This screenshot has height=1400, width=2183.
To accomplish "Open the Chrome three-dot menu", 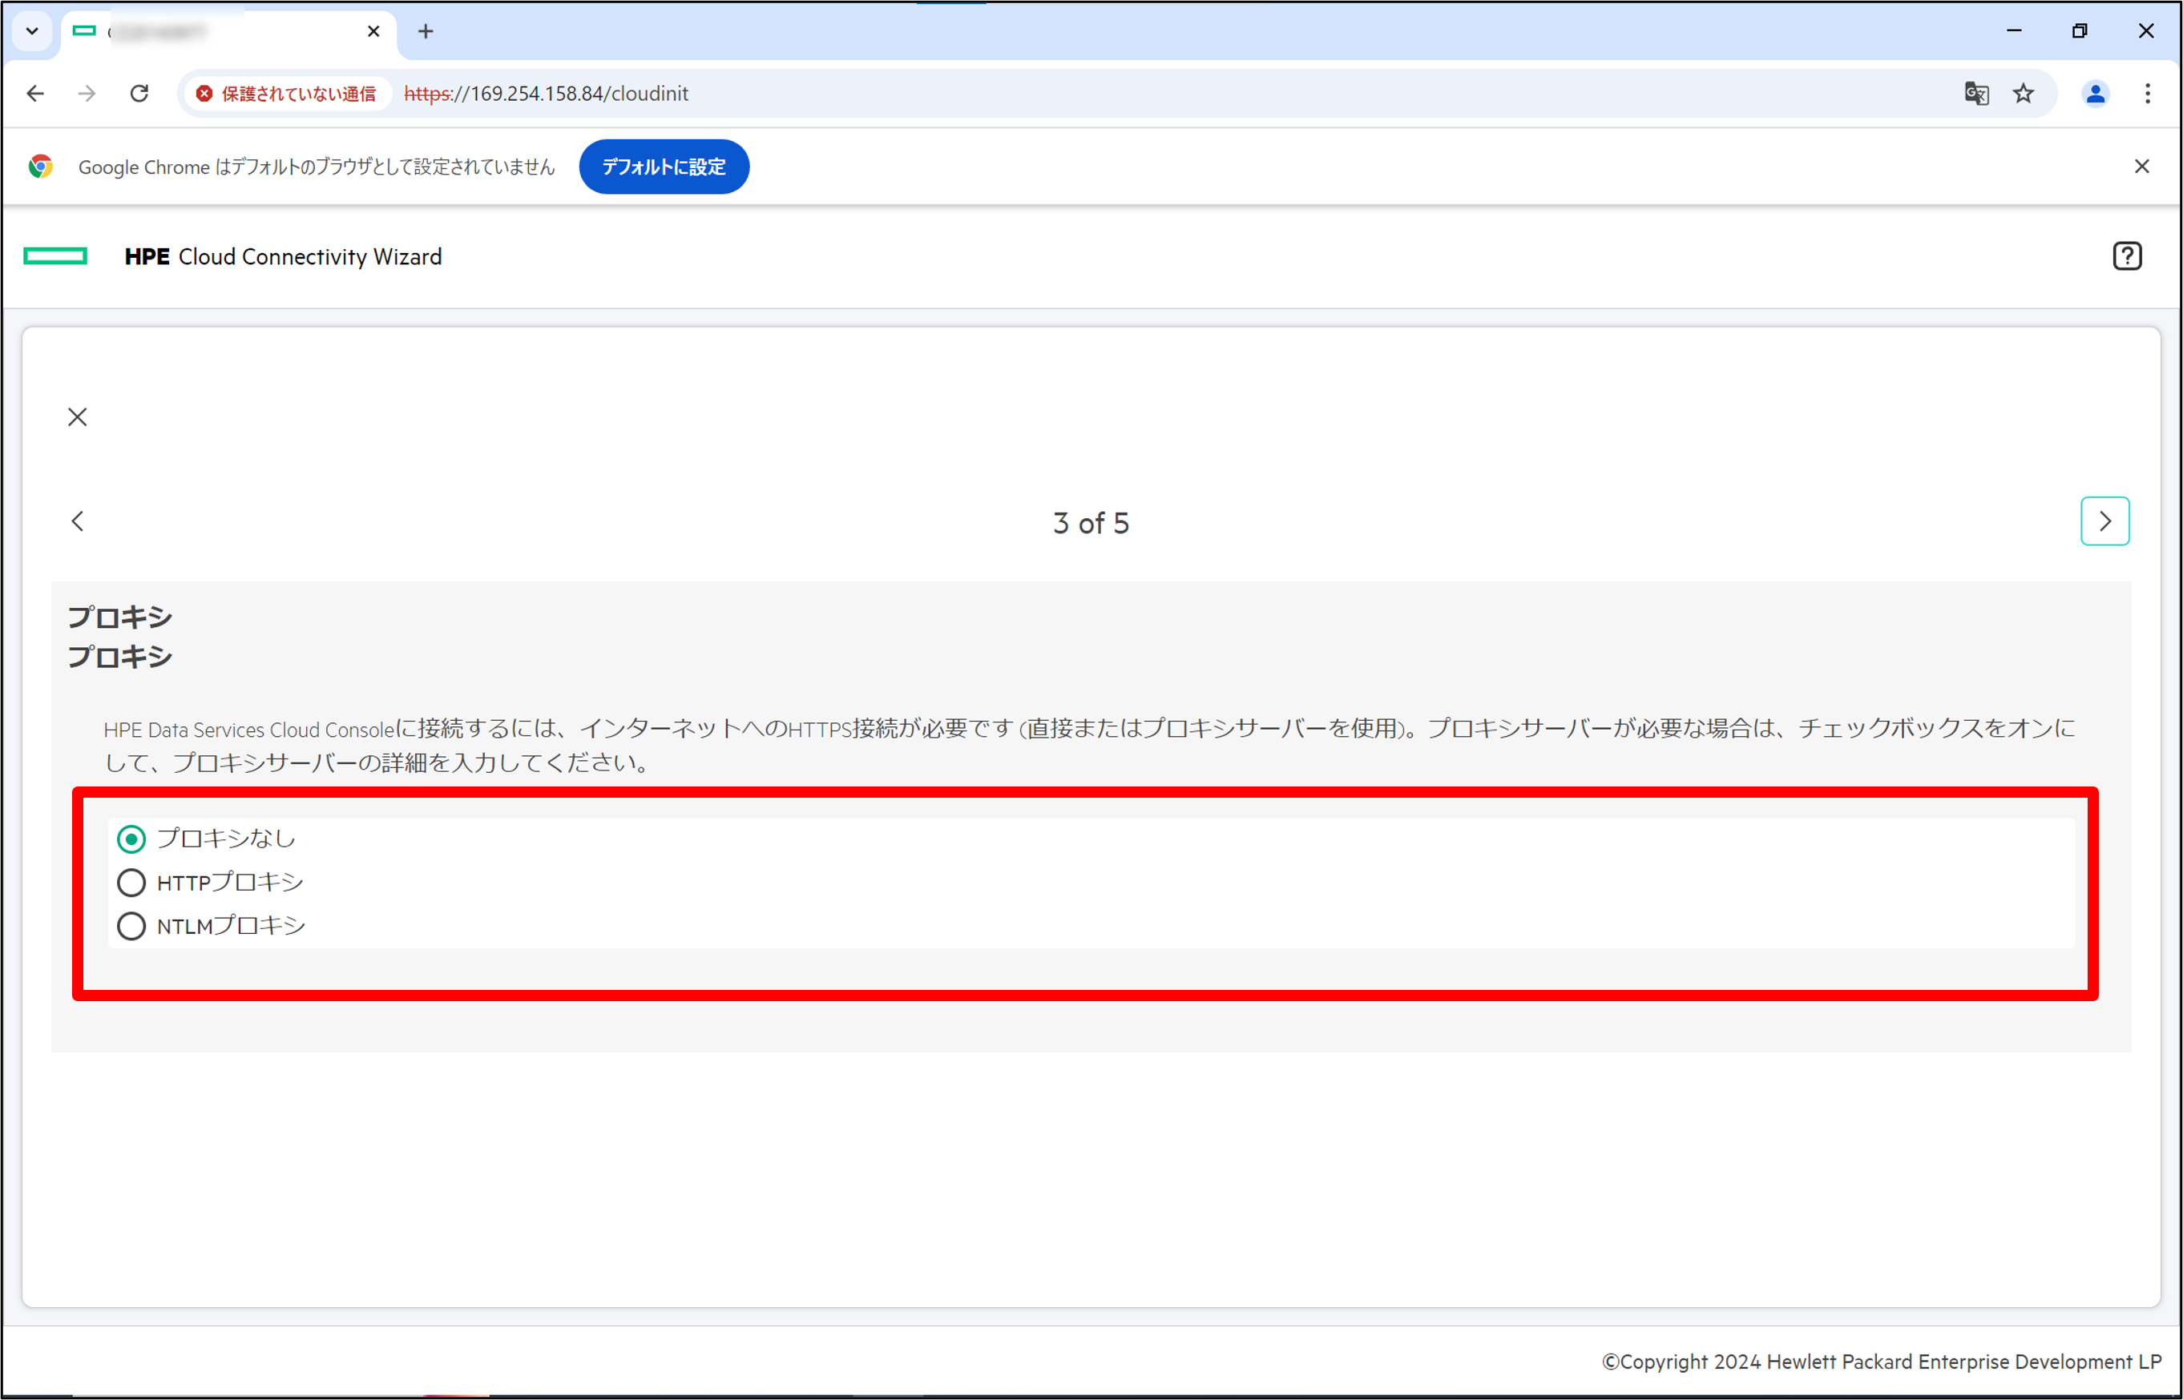I will [2149, 94].
